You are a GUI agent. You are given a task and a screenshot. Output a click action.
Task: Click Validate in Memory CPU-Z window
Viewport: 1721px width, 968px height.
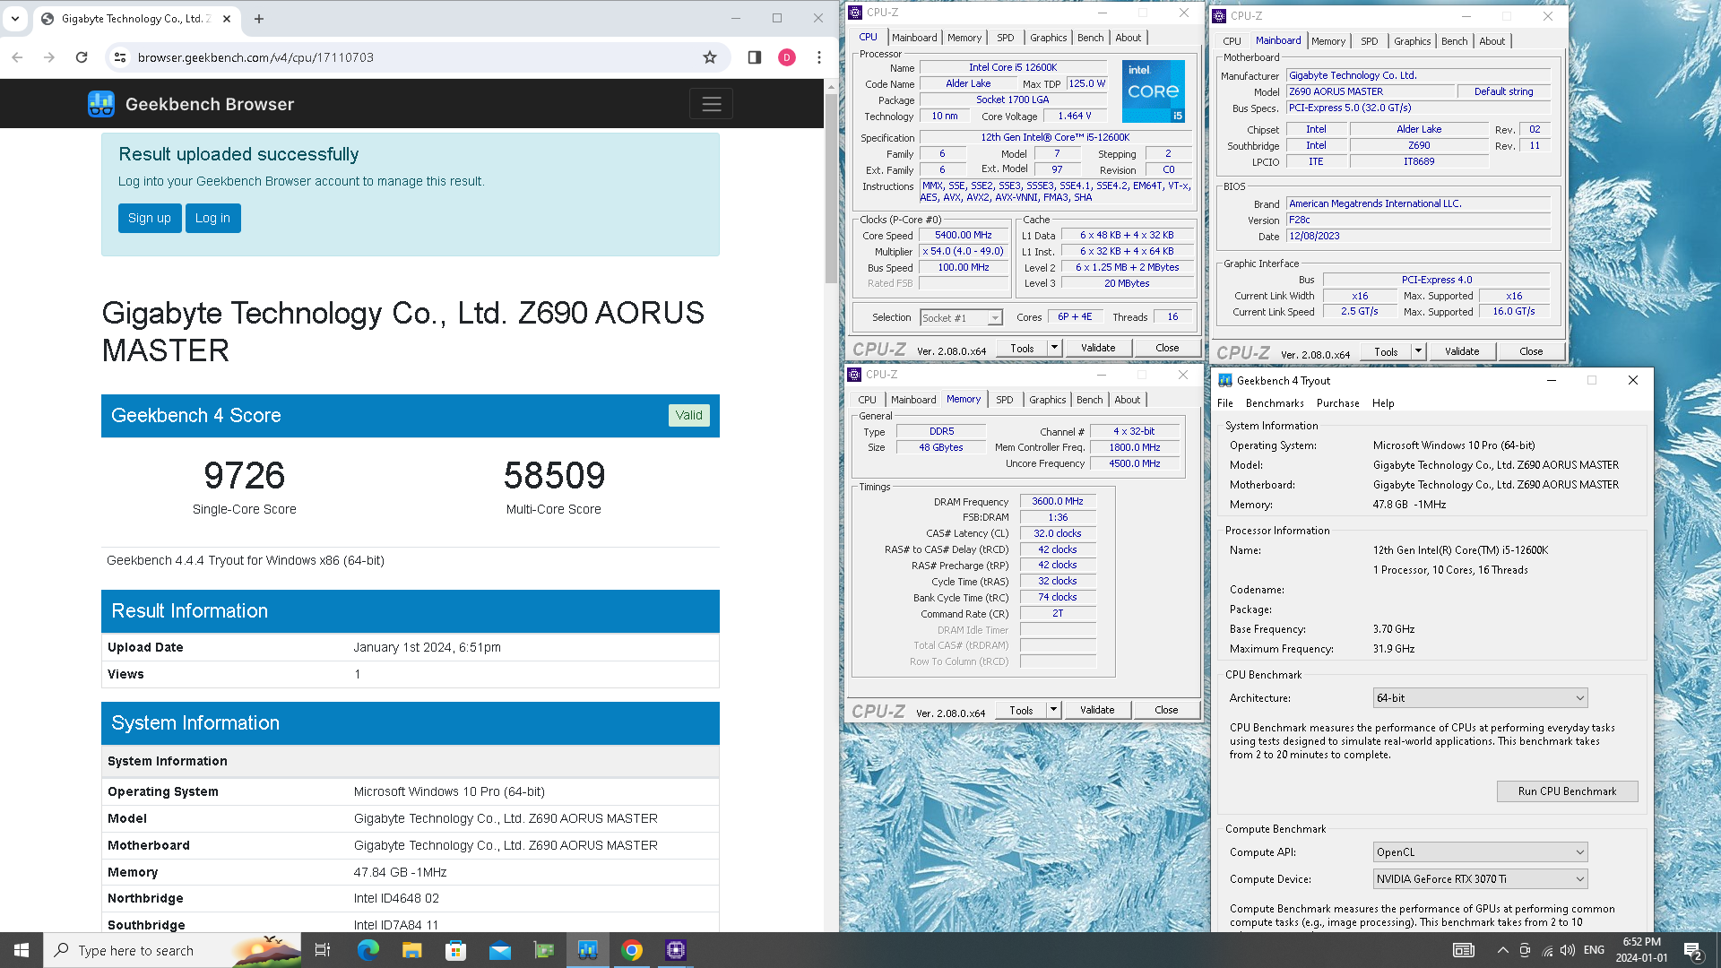(x=1097, y=710)
